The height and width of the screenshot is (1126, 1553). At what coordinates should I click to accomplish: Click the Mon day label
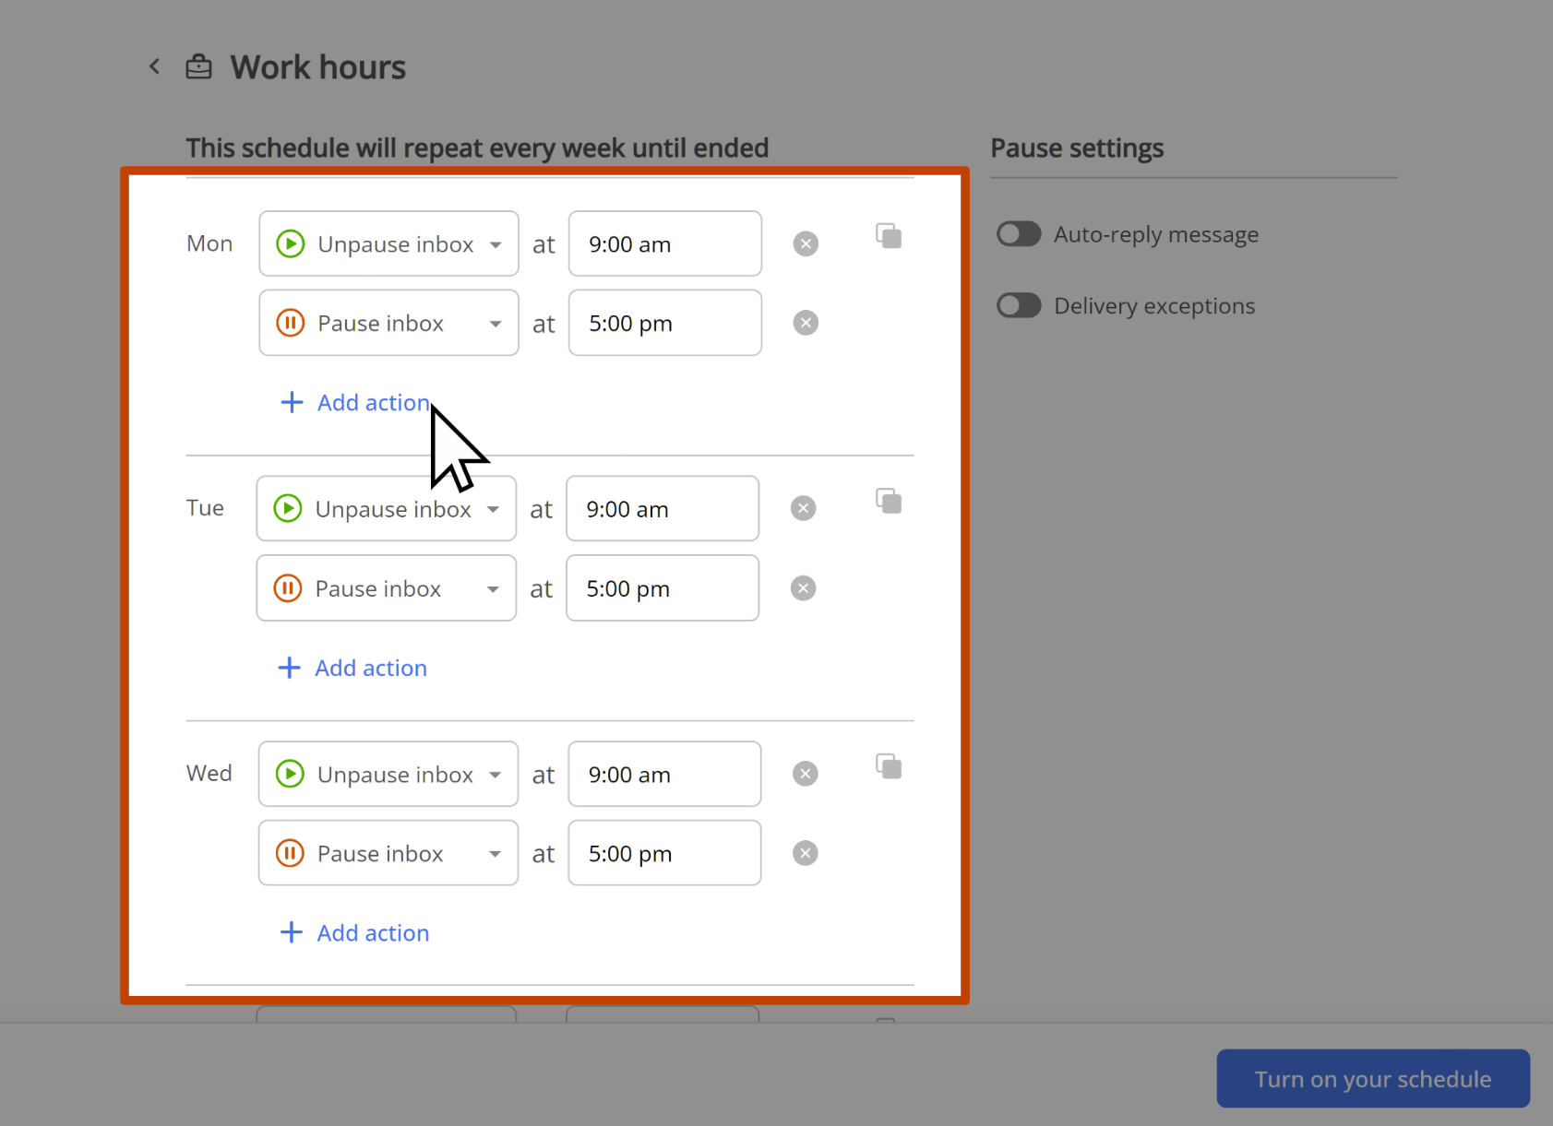click(209, 243)
